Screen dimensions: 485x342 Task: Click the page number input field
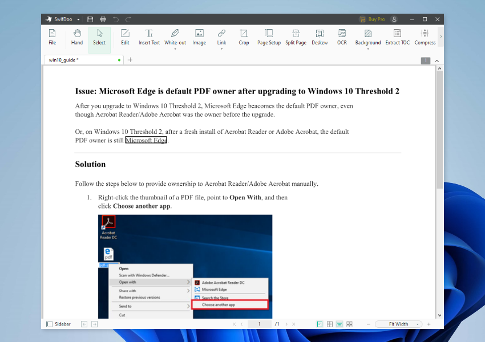point(260,324)
